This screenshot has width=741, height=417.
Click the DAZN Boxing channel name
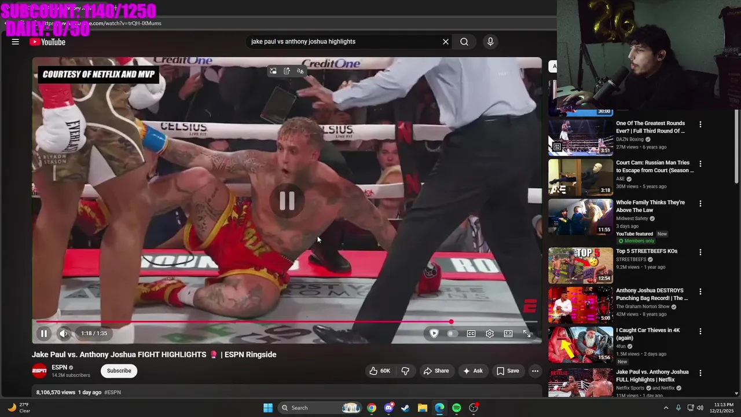tap(630, 140)
